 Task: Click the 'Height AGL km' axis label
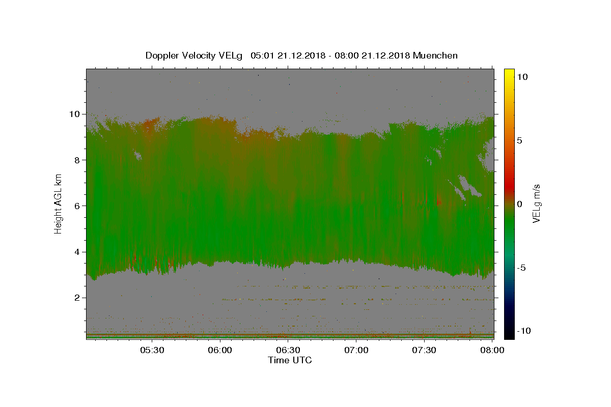(x=59, y=203)
